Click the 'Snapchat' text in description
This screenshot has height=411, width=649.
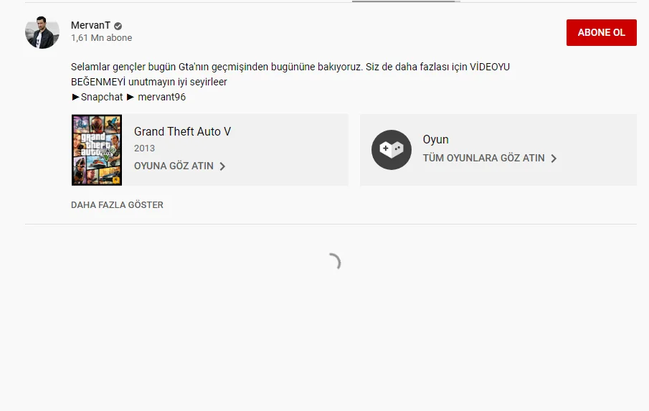point(102,97)
